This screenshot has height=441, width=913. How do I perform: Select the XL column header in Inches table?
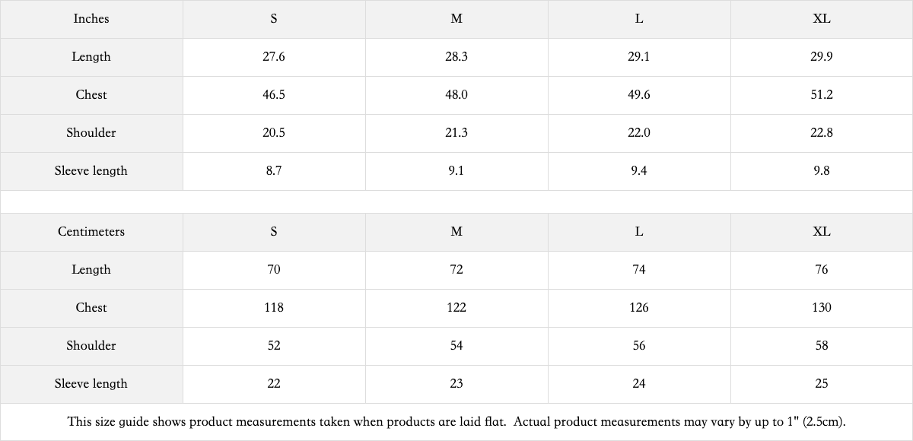tap(822, 19)
